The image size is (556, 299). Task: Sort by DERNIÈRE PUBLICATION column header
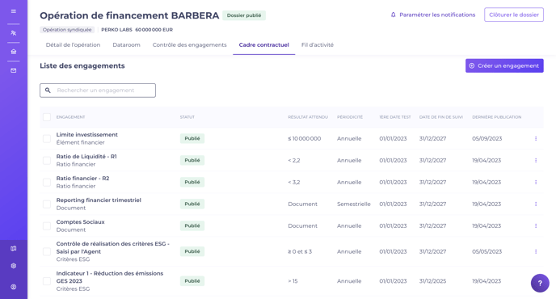click(496, 117)
